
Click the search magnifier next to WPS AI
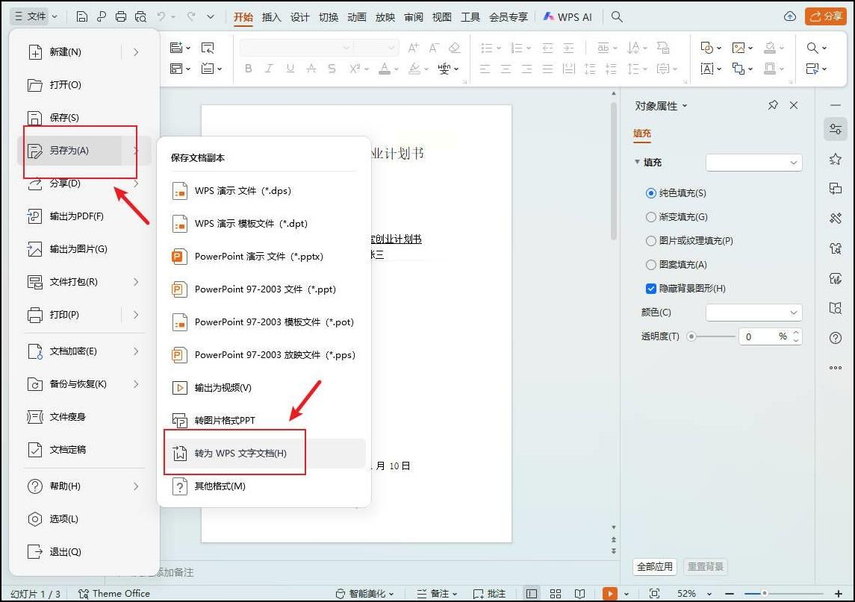(617, 16)
